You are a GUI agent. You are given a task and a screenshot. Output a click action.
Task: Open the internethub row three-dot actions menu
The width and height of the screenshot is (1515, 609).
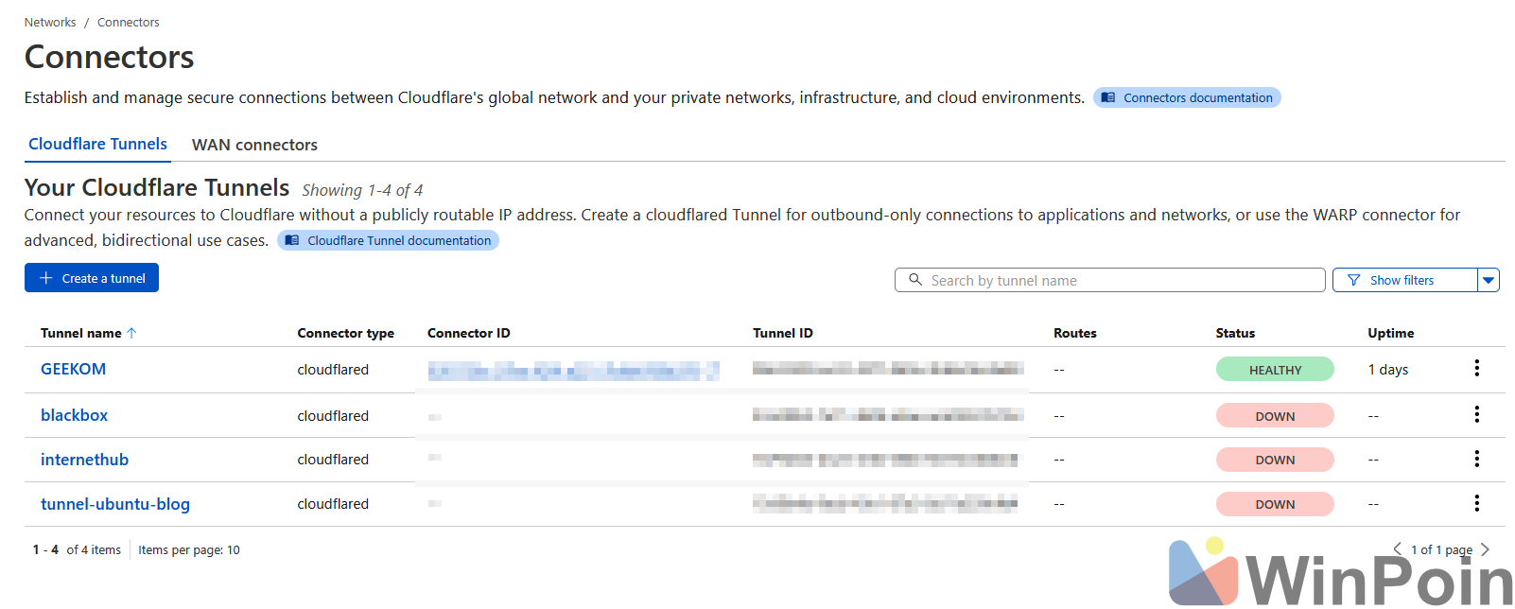click(x=1476, y=460)
